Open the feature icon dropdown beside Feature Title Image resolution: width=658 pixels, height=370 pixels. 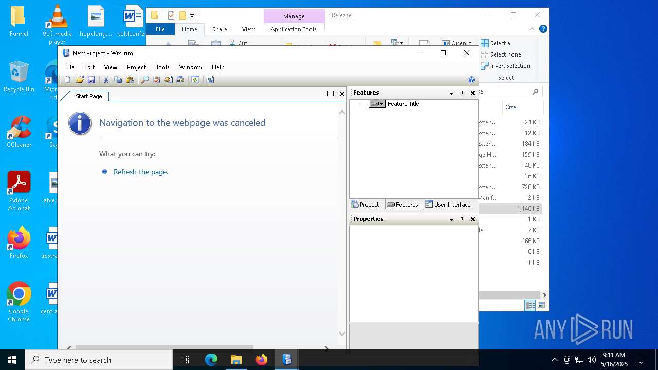click(x=381, y=104)
